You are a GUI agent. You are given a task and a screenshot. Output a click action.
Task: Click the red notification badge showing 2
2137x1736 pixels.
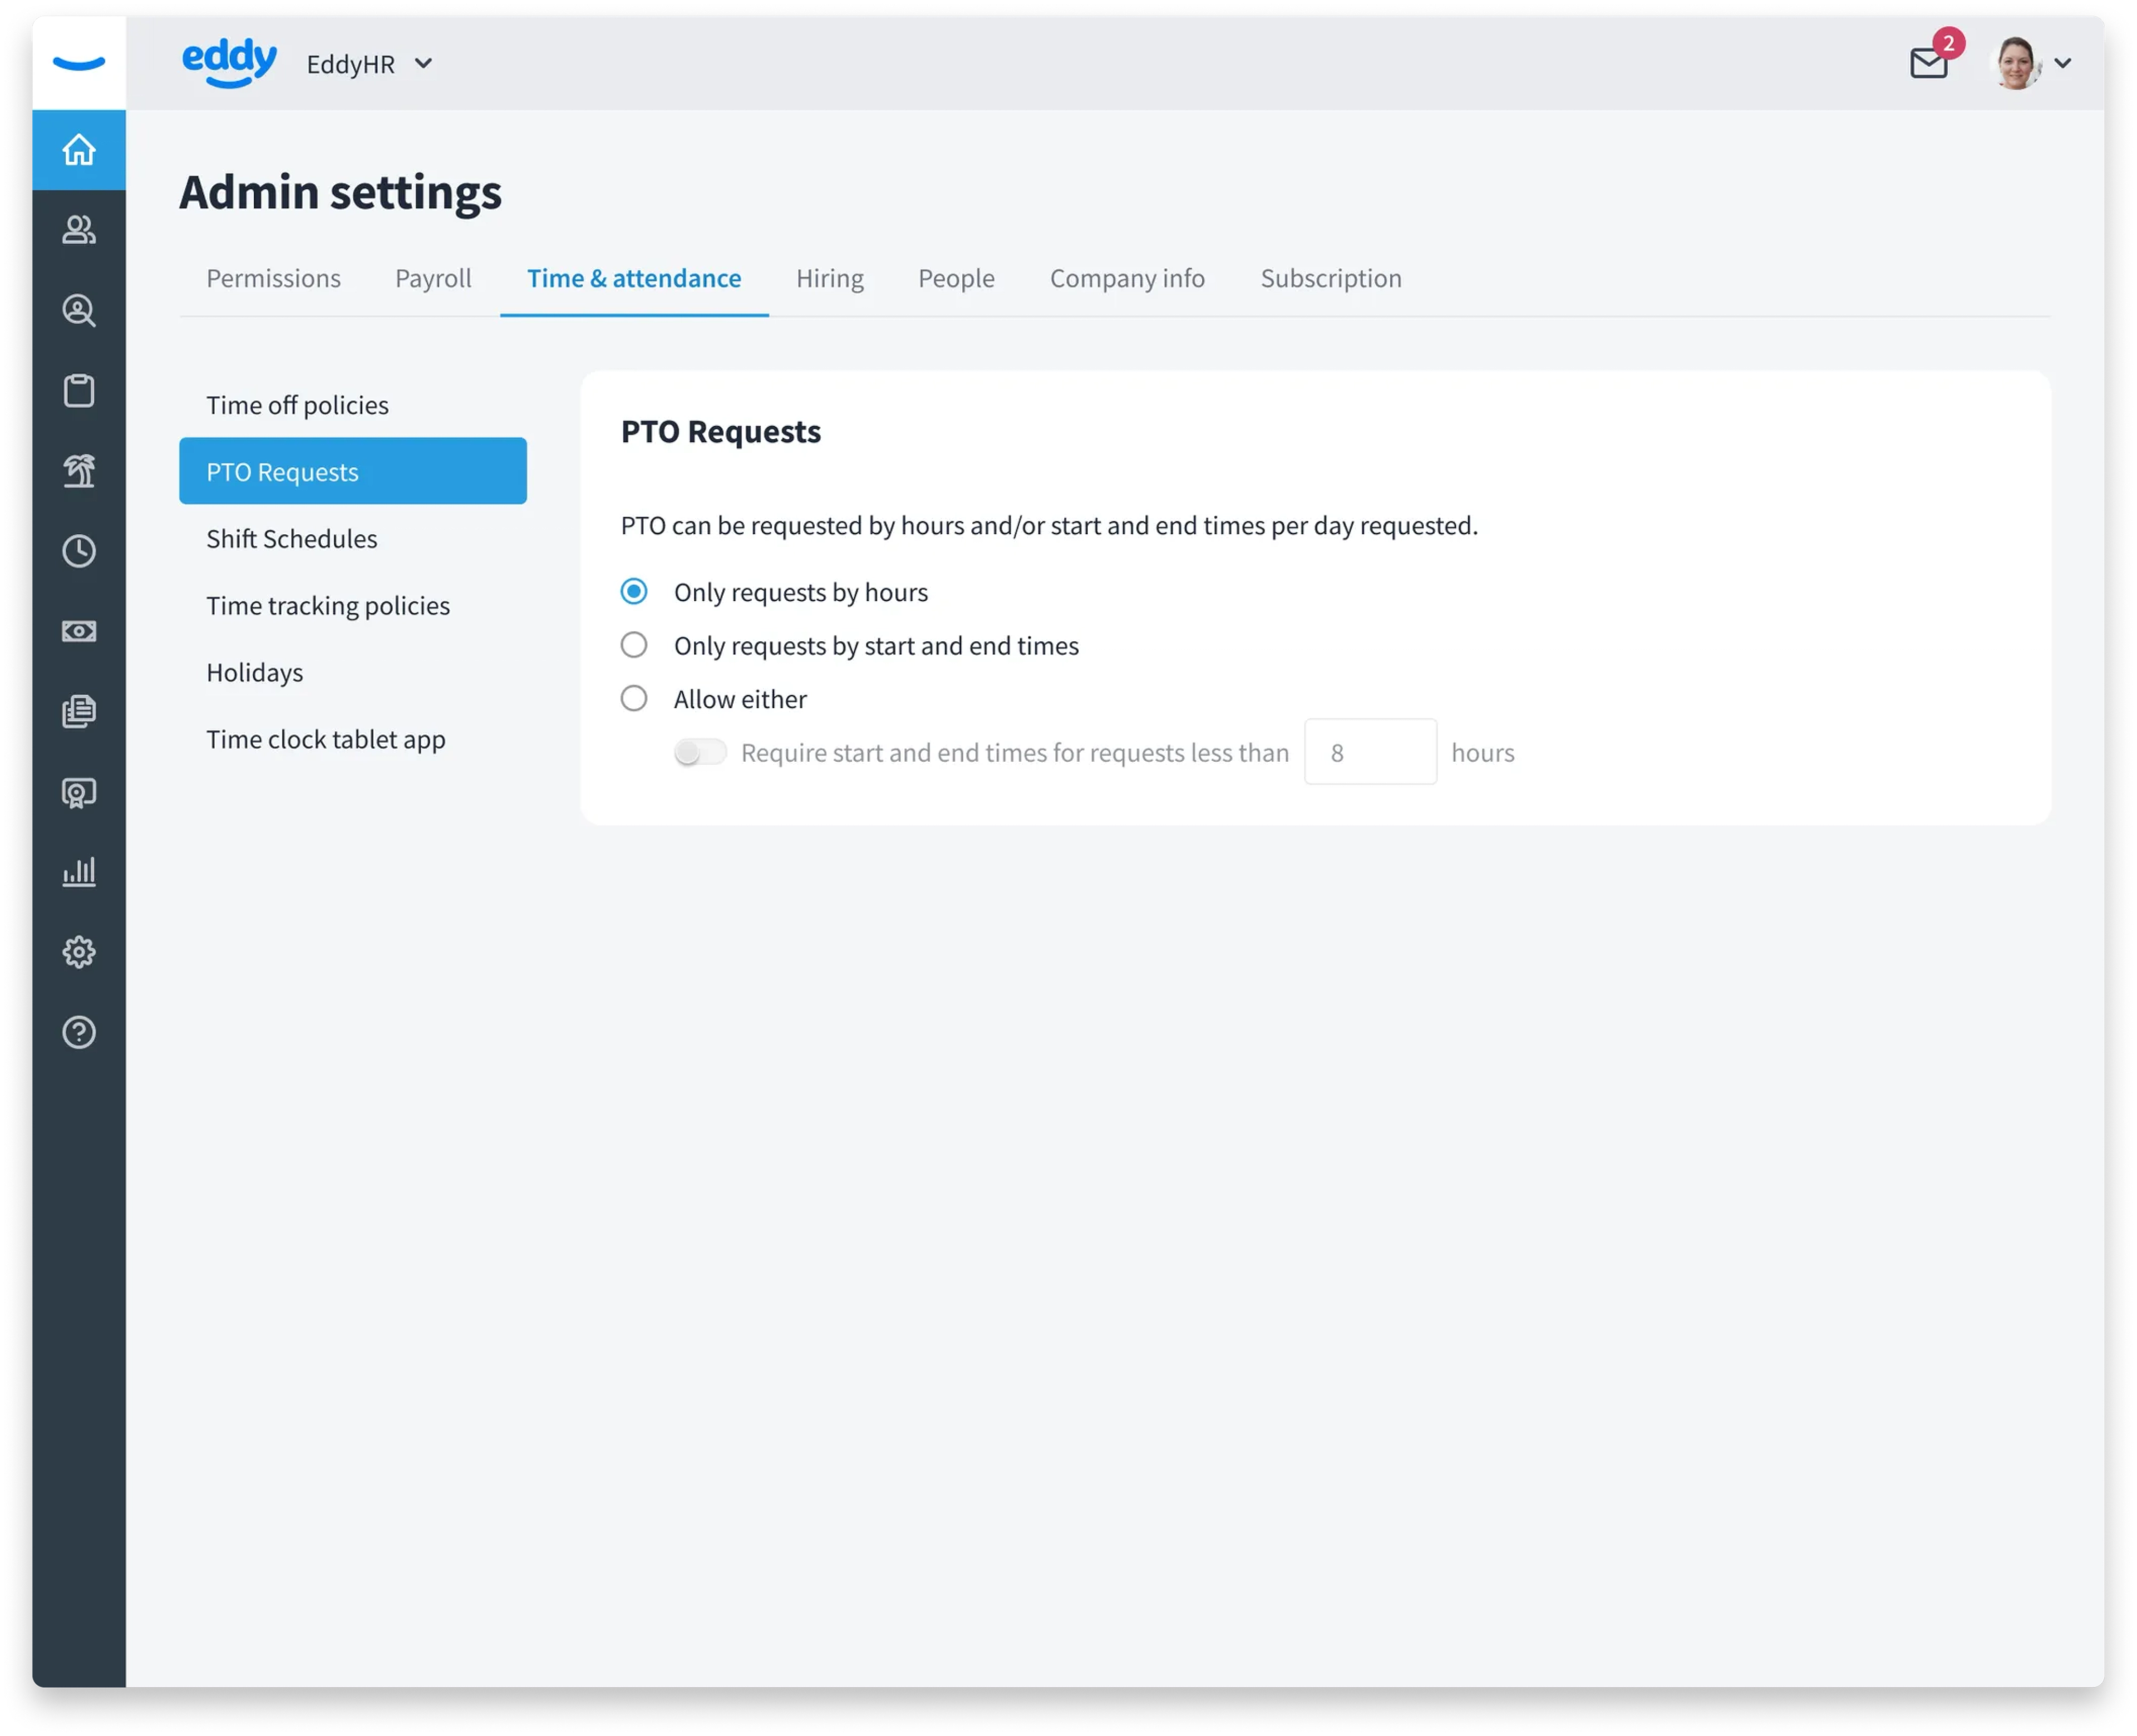click(x=1948, y=43)
